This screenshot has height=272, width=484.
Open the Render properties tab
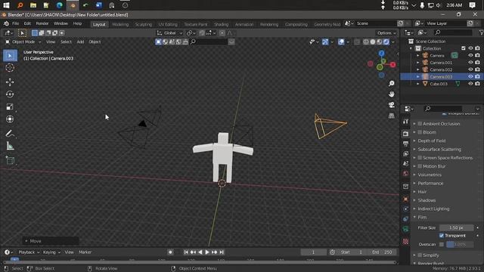click(x=405, y=134)
